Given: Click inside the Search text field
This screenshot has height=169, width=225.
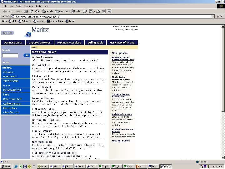Looking at the screenshot, I should (x=10, y=55).
